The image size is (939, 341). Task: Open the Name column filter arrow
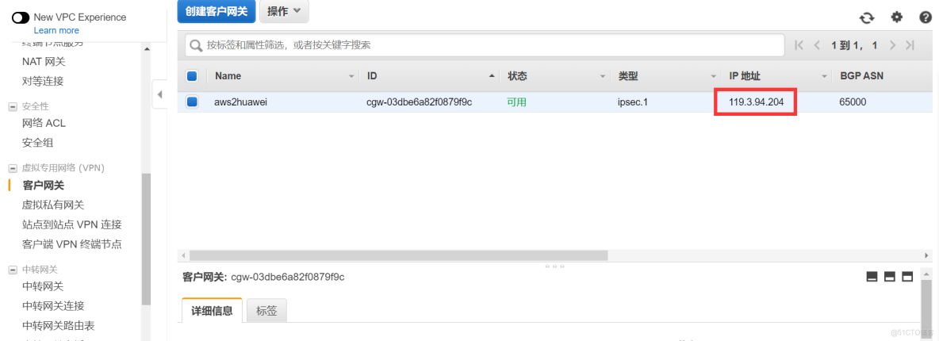(351, 77)
